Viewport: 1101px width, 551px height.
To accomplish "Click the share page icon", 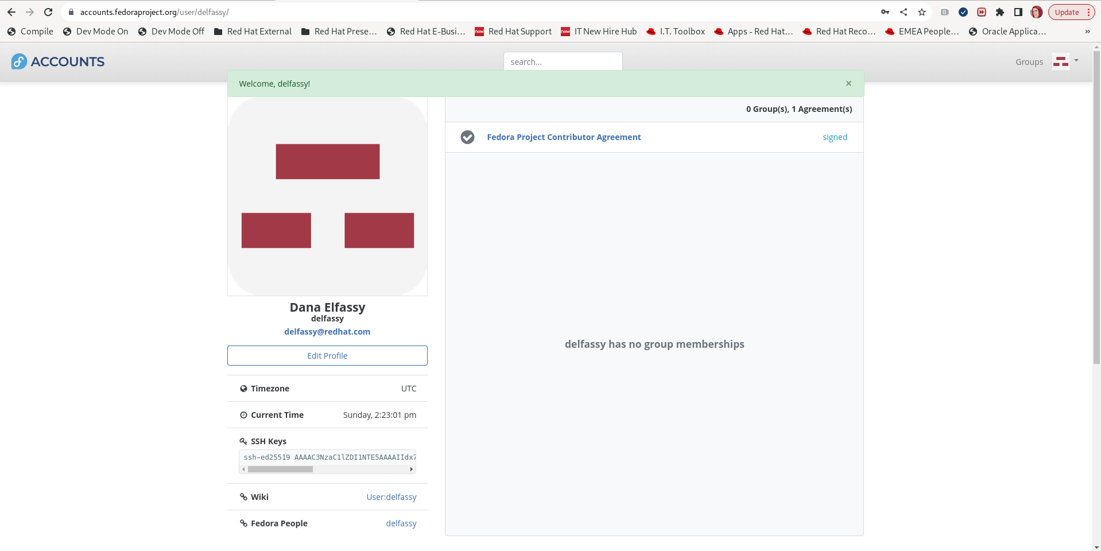I will [904, 12].
